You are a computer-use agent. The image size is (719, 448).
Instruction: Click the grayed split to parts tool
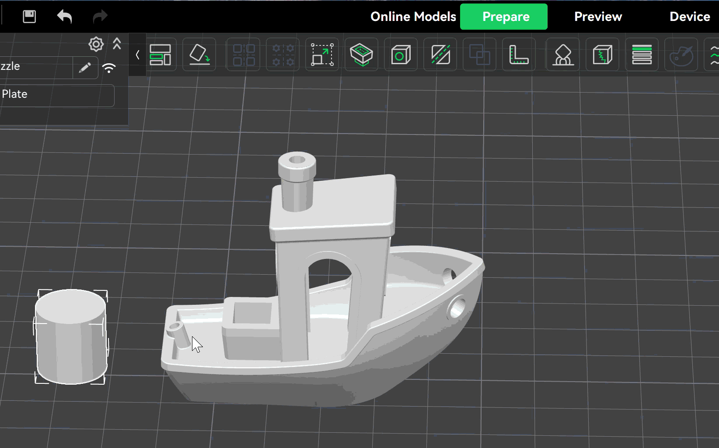pos(283,55)
